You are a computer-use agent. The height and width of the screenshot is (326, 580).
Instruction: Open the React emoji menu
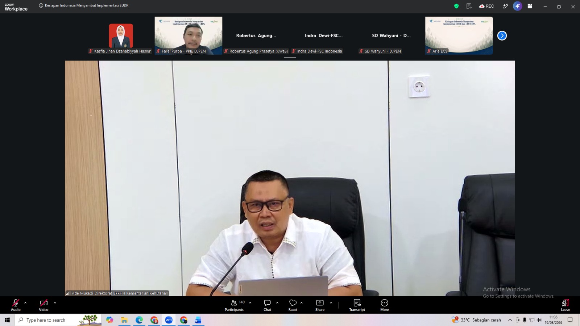(x=293, y=305)
